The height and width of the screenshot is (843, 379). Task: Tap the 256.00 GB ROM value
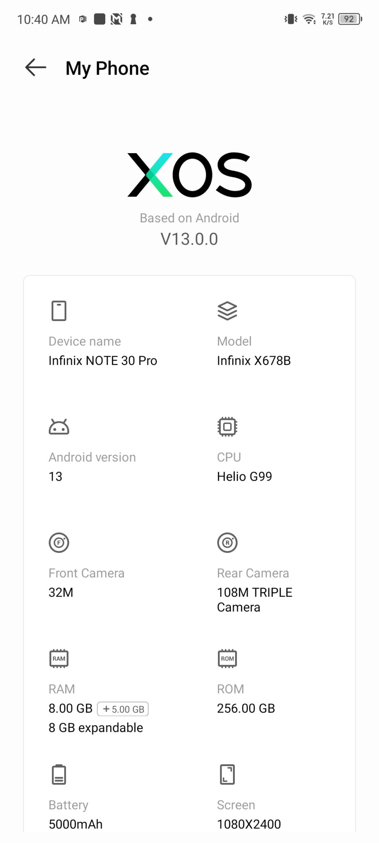point(246,708)
